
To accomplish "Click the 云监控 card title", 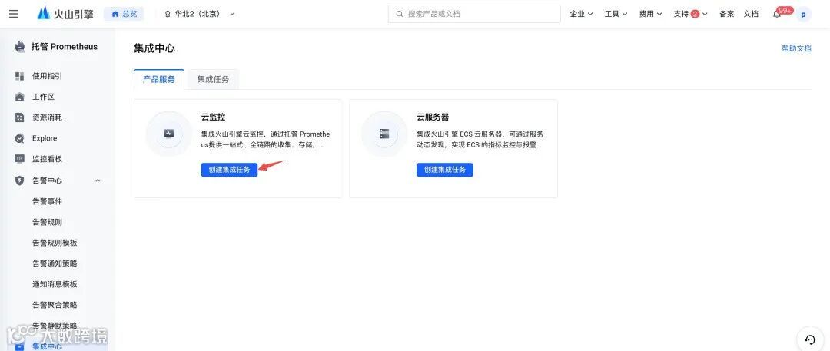I will click(x=214, y=117).
